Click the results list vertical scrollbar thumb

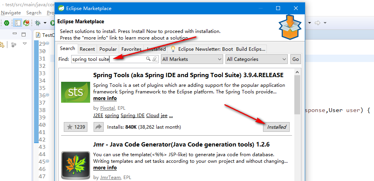point(297,95)
